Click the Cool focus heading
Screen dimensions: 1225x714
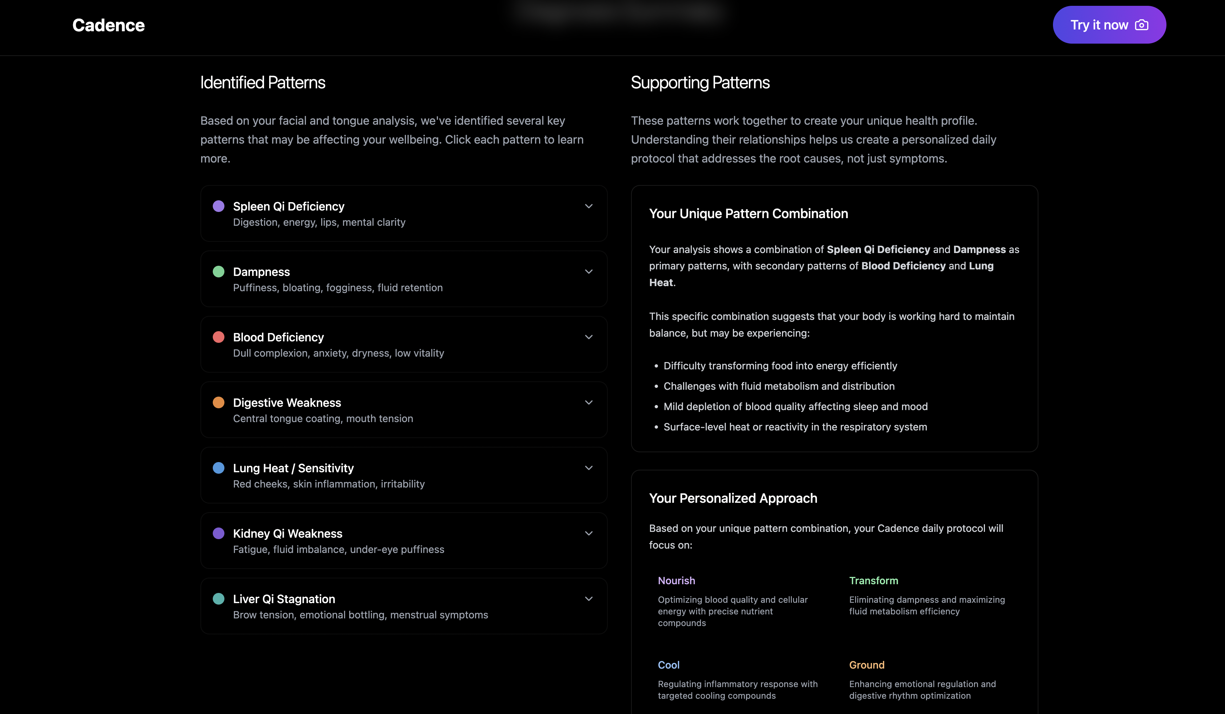coord(669,665)
